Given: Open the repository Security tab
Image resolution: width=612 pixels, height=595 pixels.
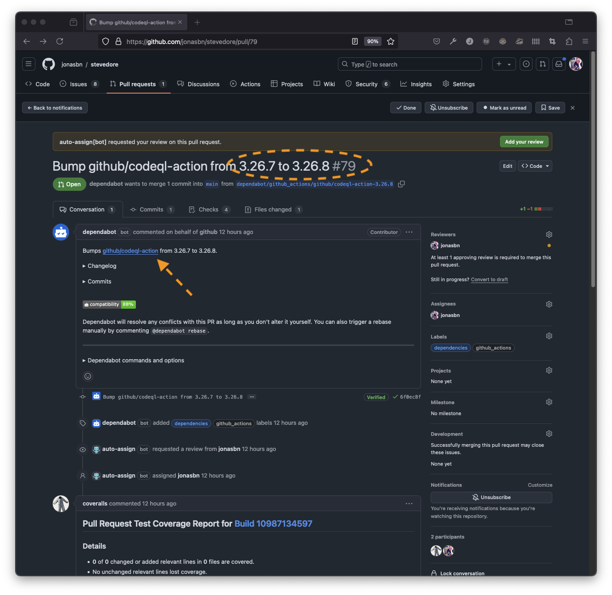Looking at the screenshot, I should 367,84.
